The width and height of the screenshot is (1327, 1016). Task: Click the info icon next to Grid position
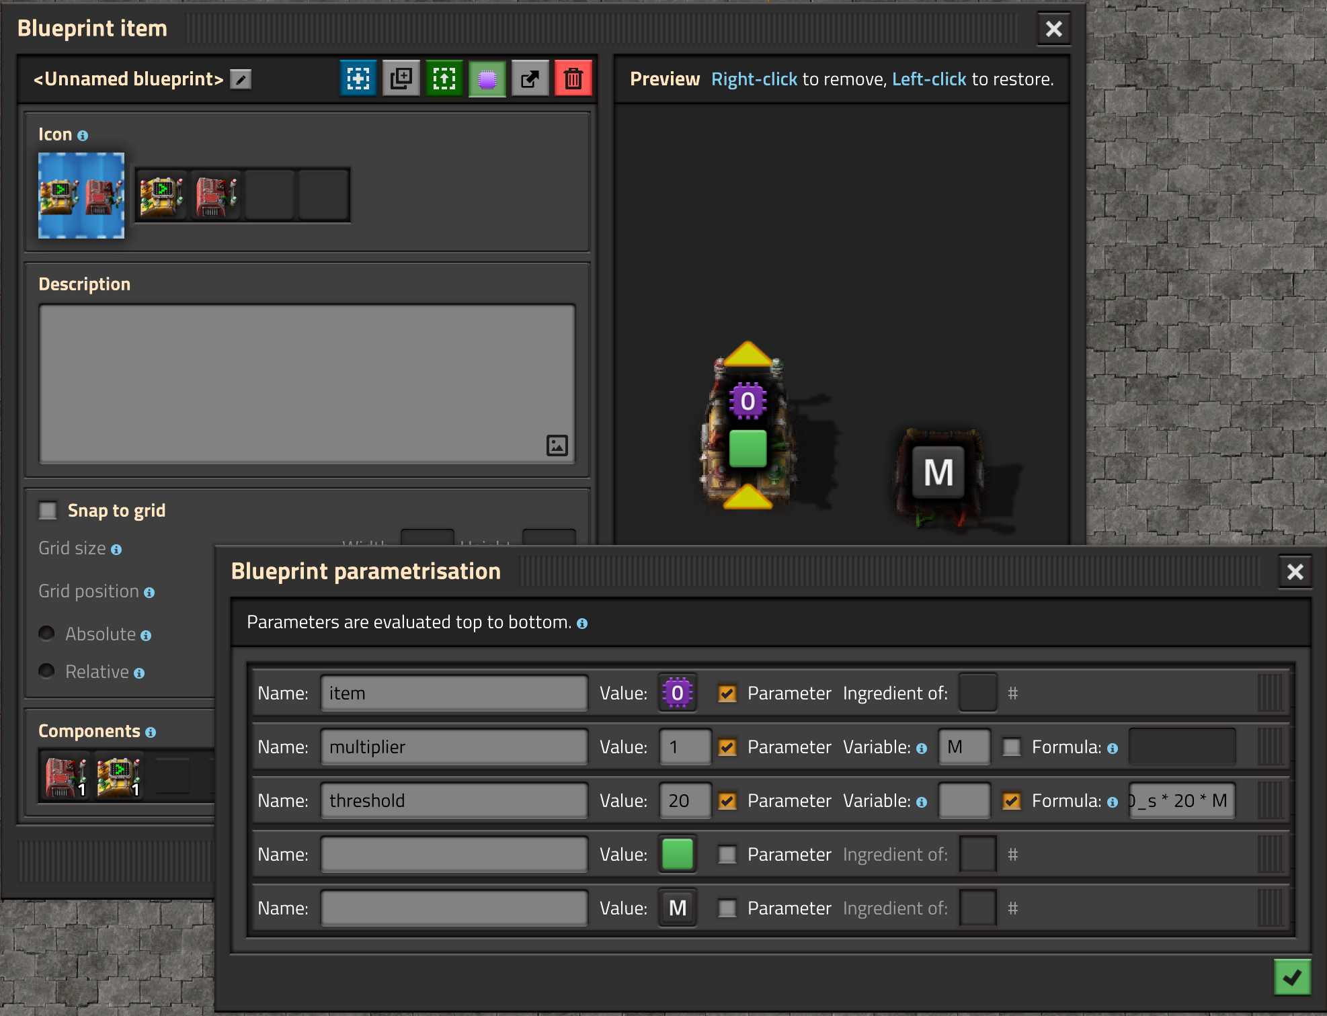click(149, 592)
